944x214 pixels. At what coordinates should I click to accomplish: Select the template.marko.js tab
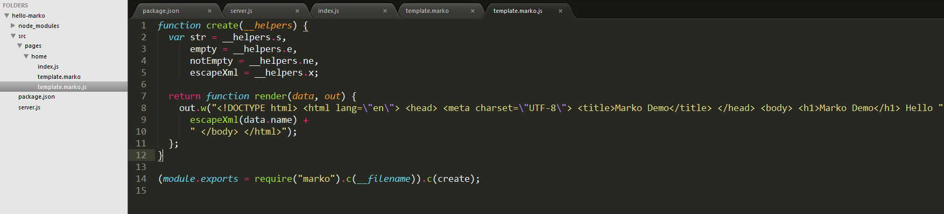518,11
